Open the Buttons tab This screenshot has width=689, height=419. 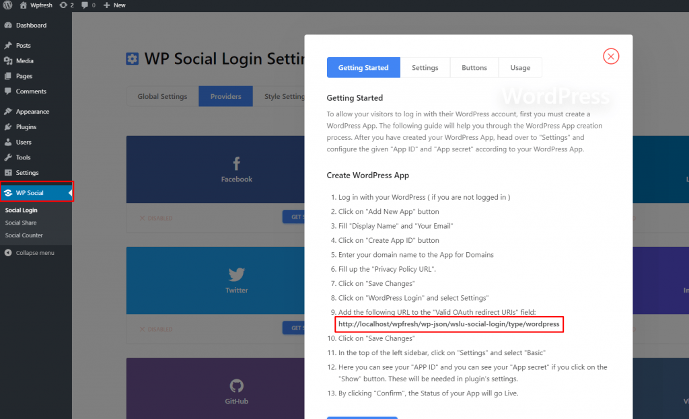[474, 68]
